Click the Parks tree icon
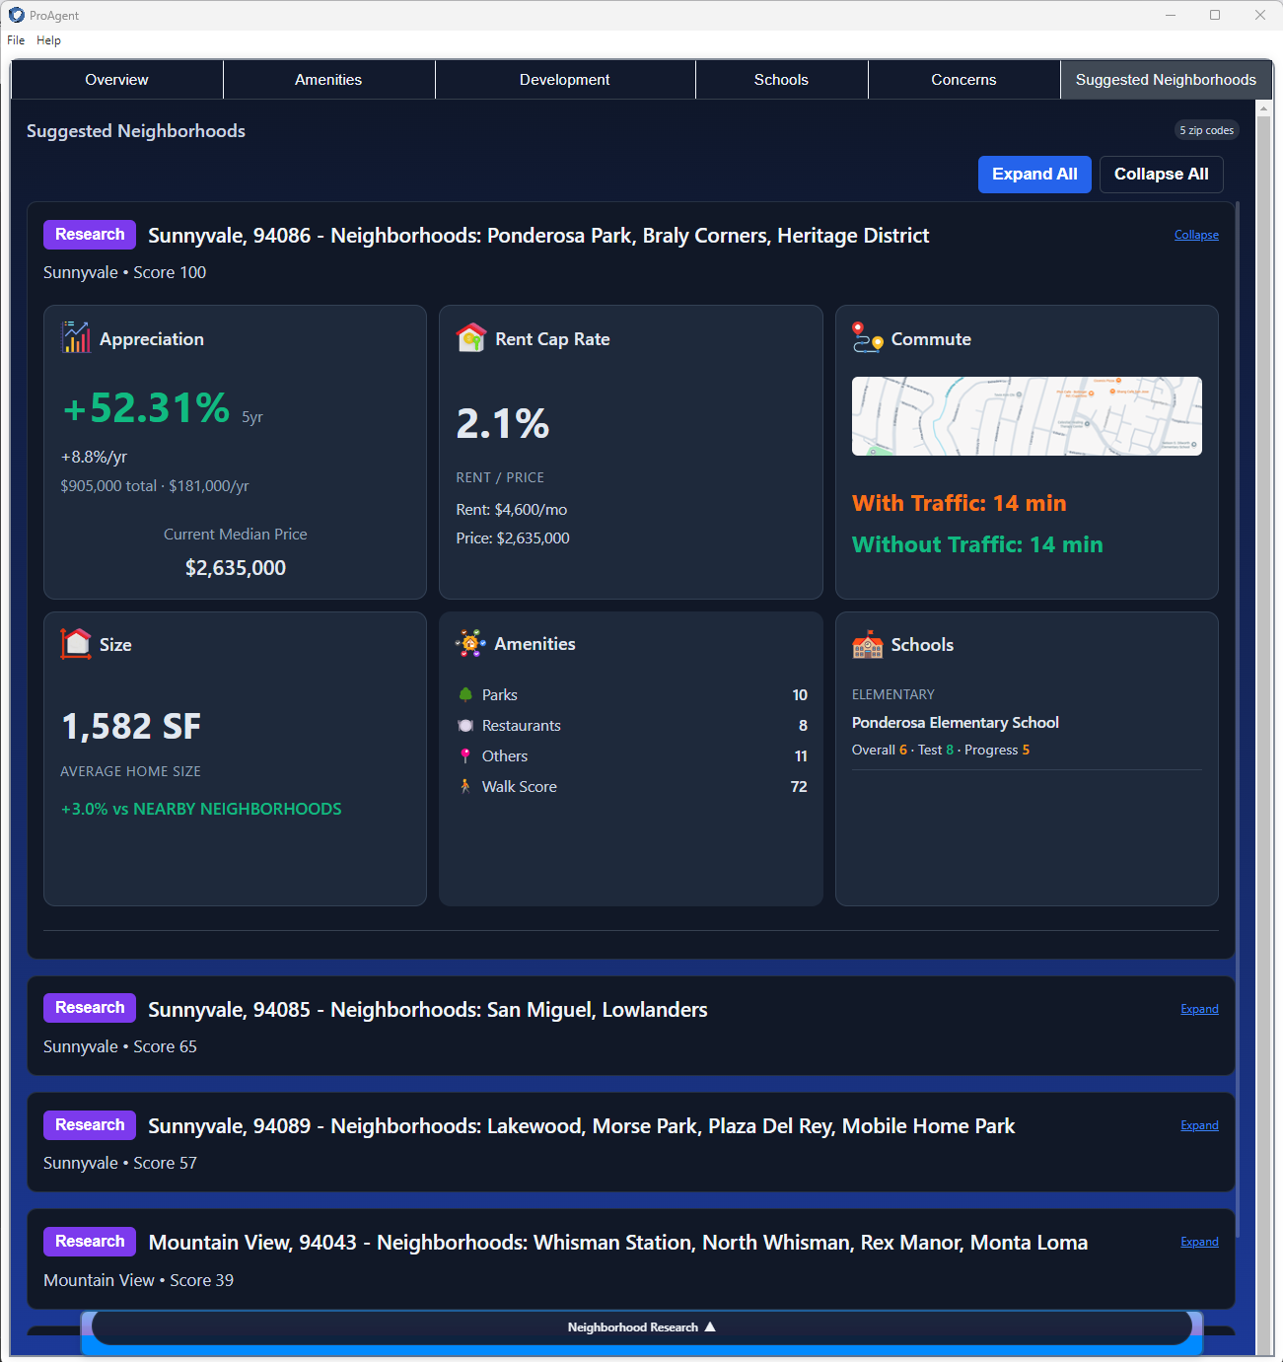 coord(464,694)
